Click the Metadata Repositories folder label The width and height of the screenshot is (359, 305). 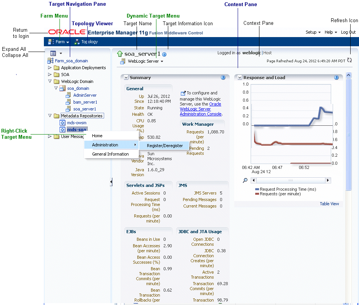click(82, 116)
